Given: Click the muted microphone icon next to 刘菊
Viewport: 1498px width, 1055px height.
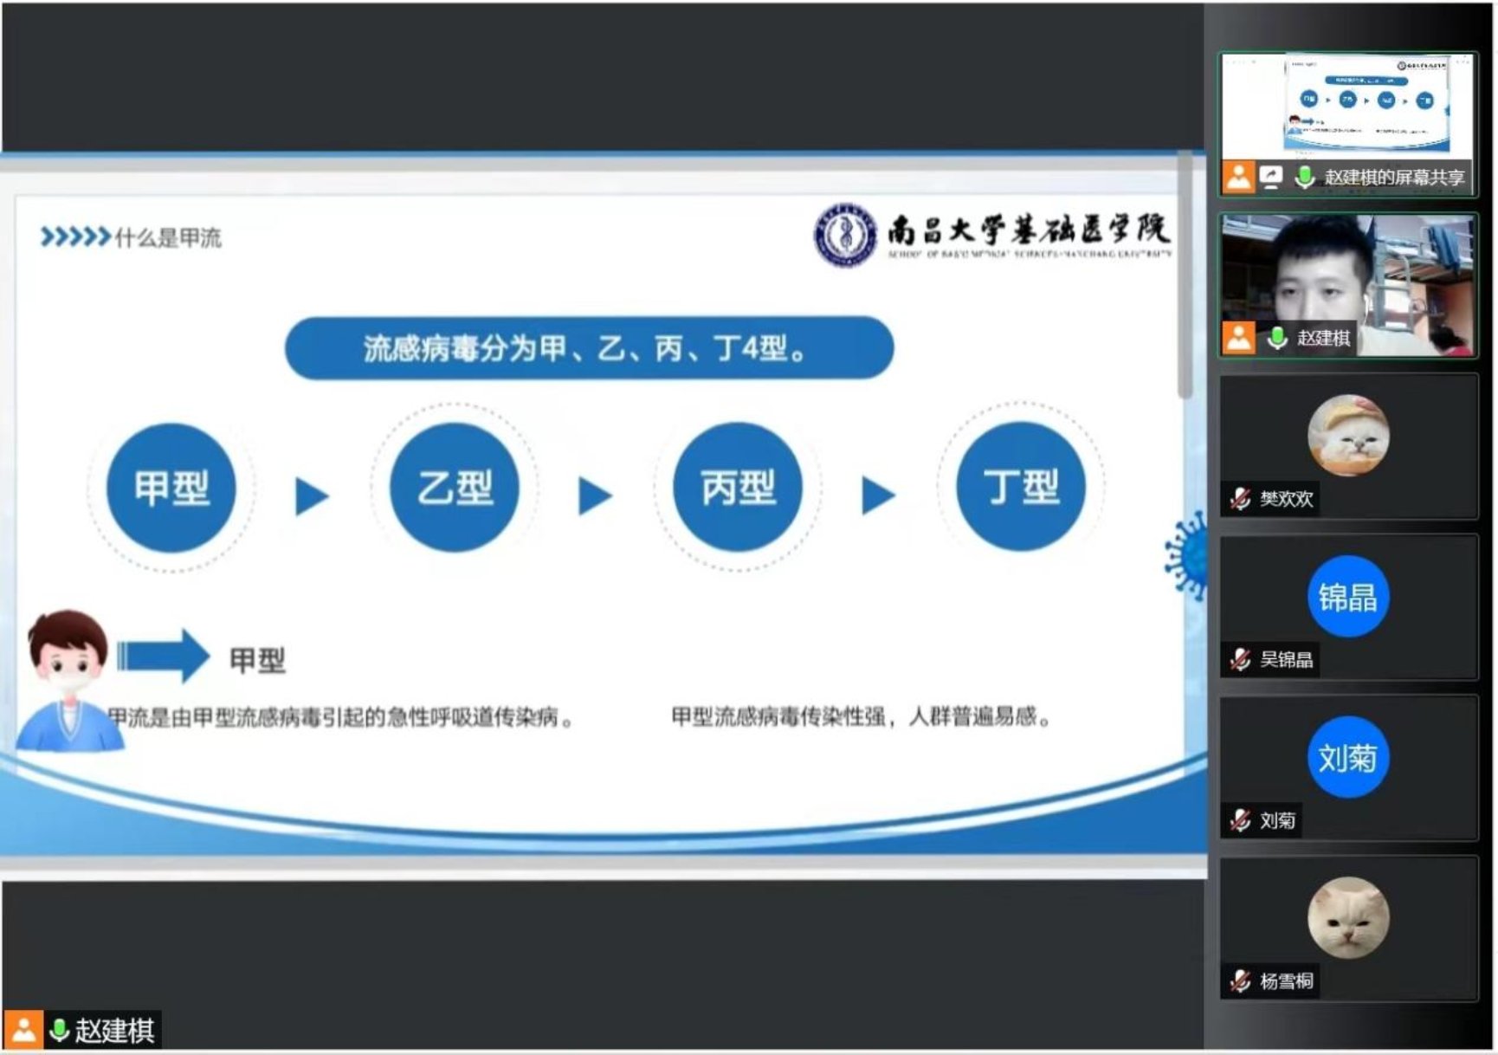Looking at the screenshot, I should (x=1240, y=819).
